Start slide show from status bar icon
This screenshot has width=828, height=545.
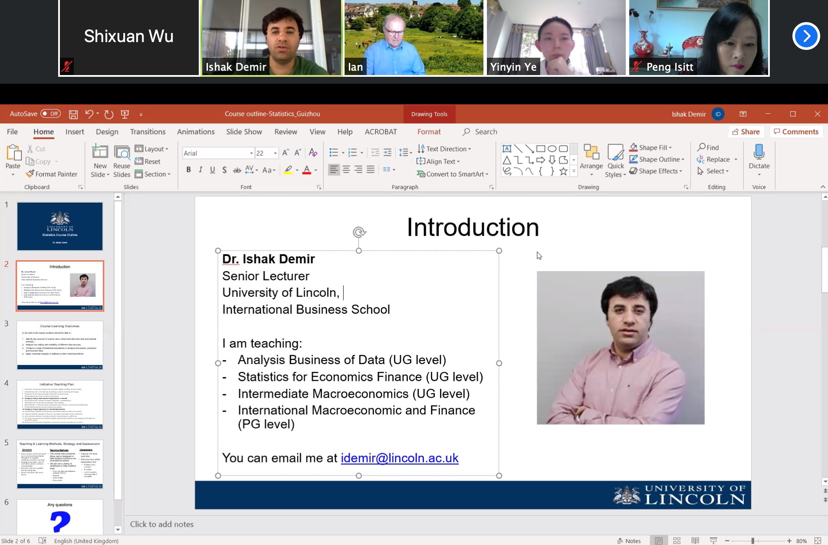pos(713,541)
